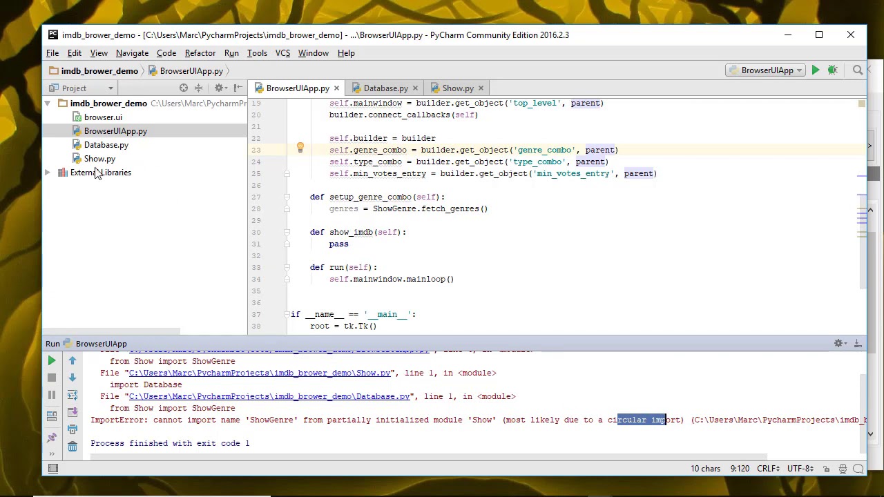Show more Run panel actions chevron
This screenshot has height=497, width=884.
[52, 454]
